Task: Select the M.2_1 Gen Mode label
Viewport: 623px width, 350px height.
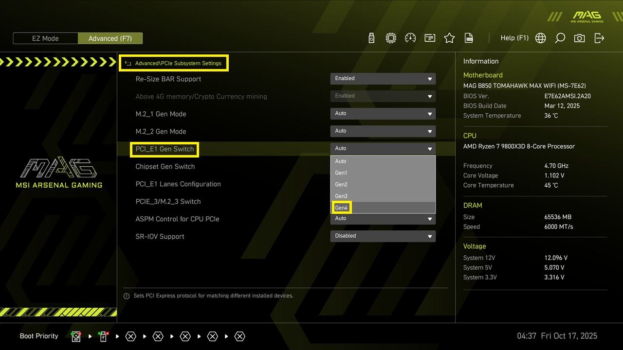Action: point(161,114)
